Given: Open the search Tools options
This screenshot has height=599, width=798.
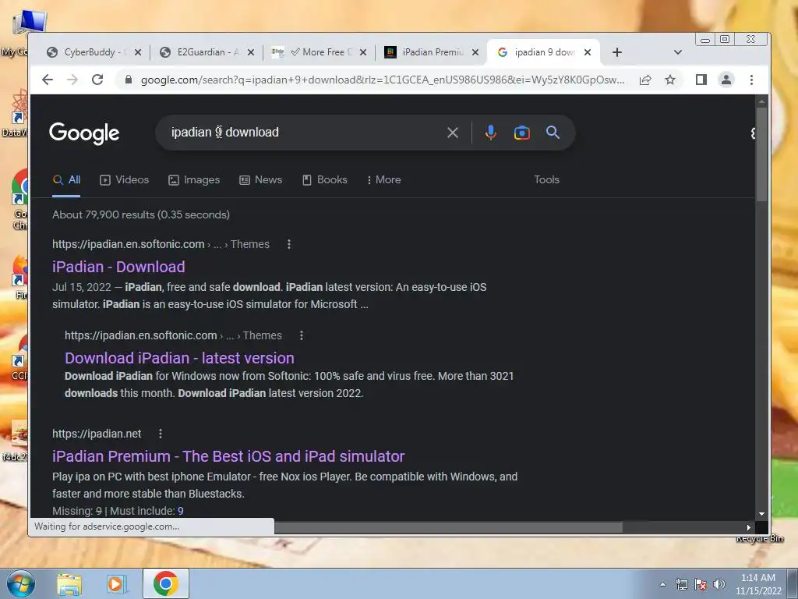Looking at the screenshot, I should [x=546, y=180].
